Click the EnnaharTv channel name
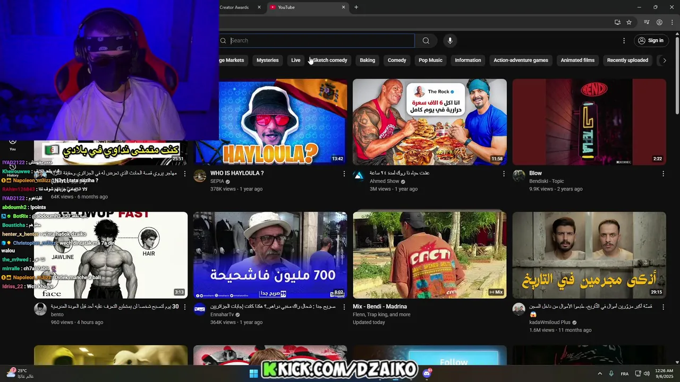This screenshot has height=382, width=680. (x=222, y=315)
